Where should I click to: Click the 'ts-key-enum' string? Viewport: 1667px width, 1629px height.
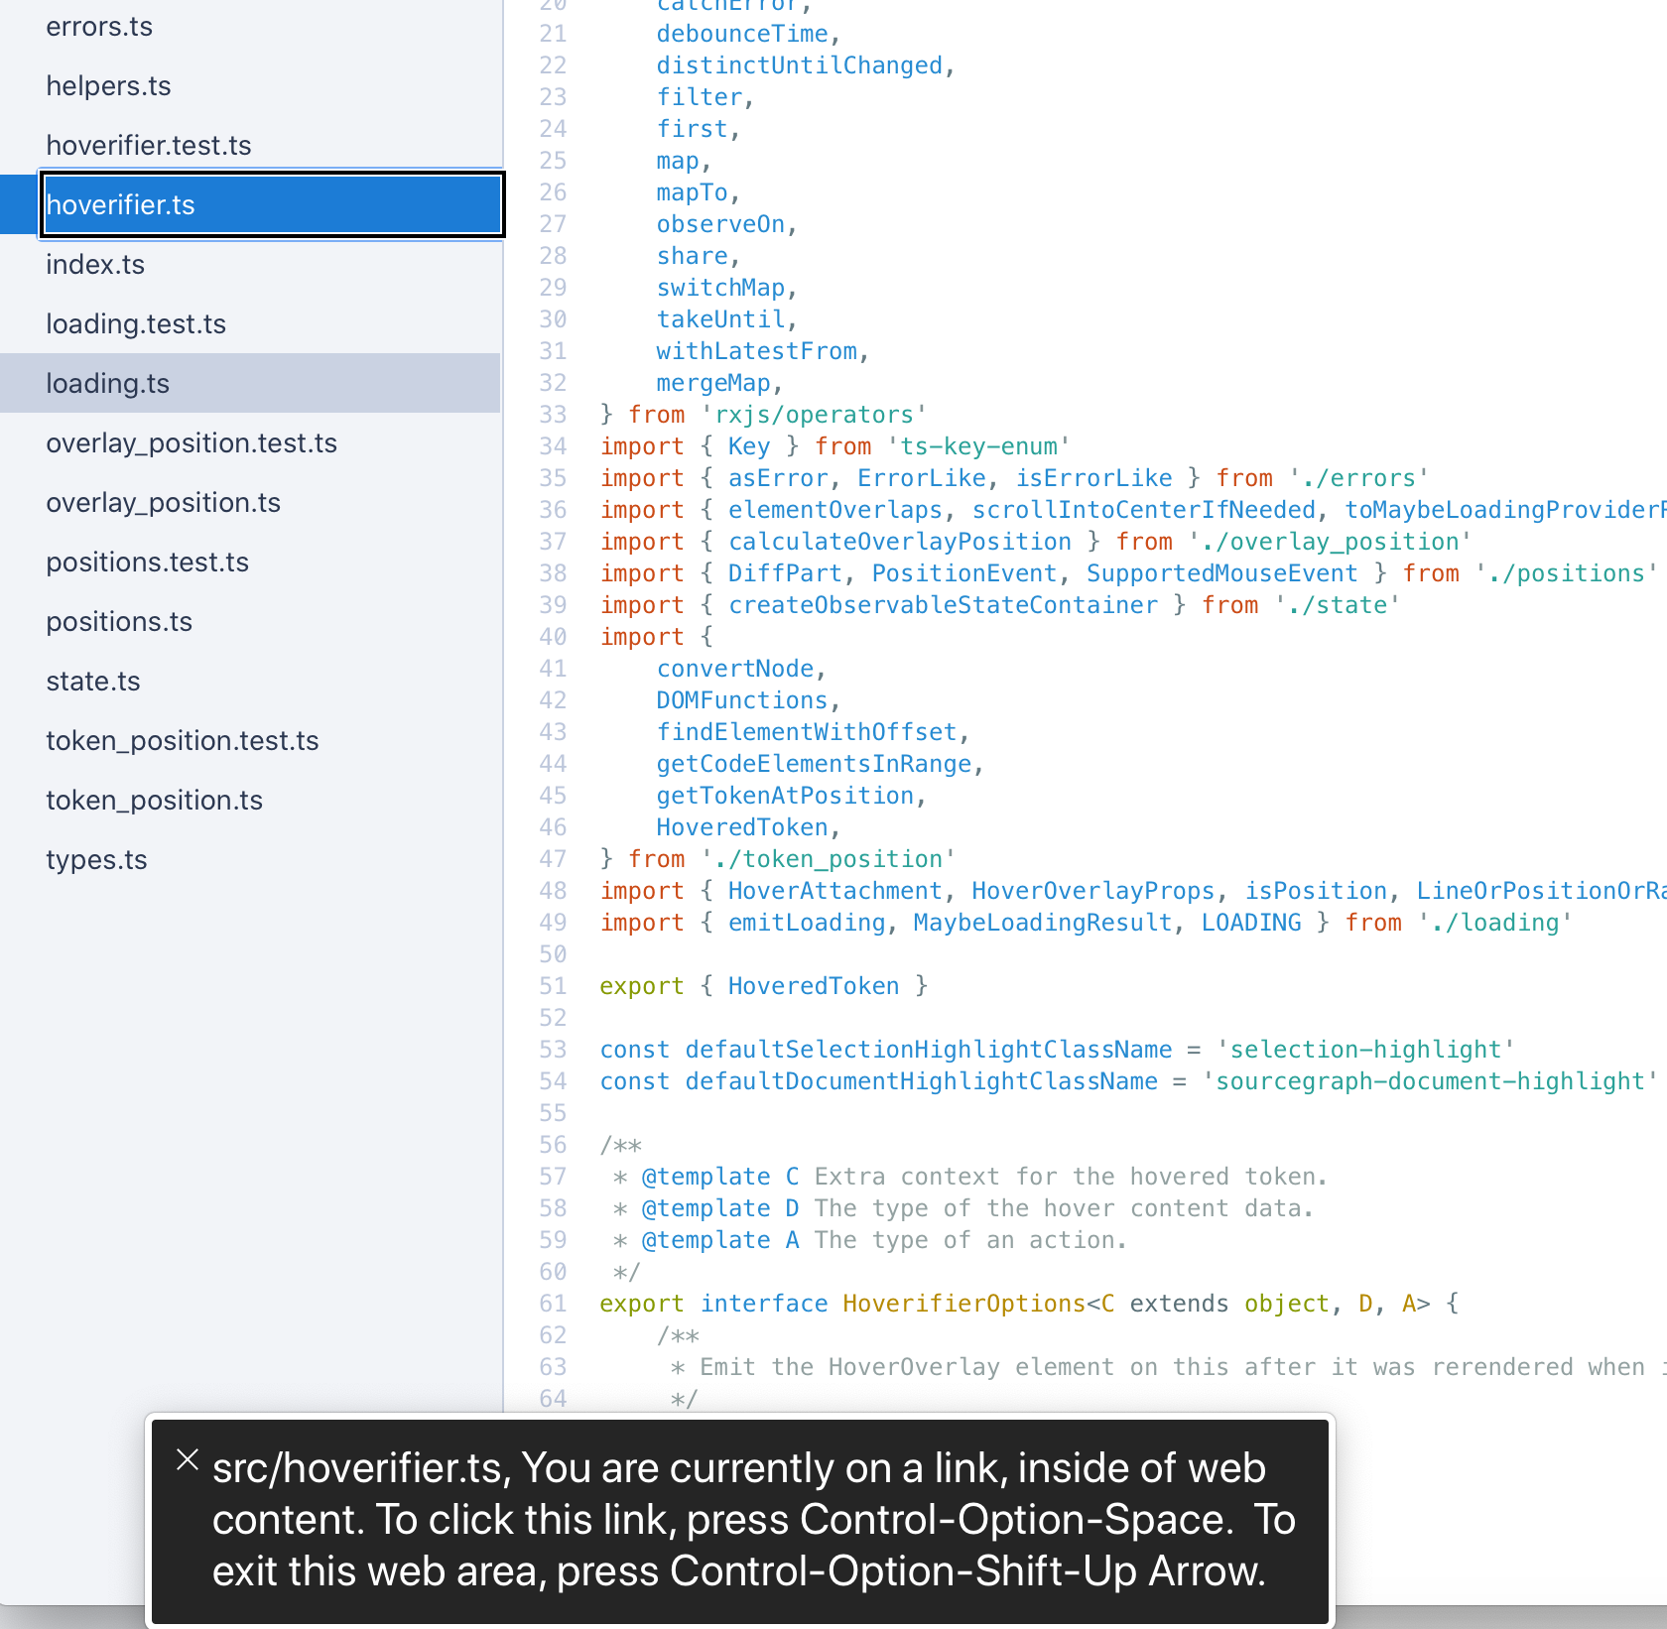tap(978, 446)
